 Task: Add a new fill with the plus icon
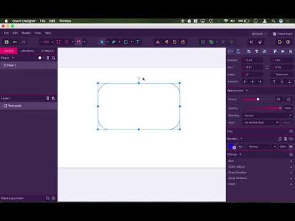click(x=291, y=131)
